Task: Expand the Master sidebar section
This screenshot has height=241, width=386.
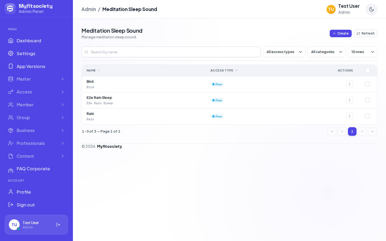Action: click(36, 79)
